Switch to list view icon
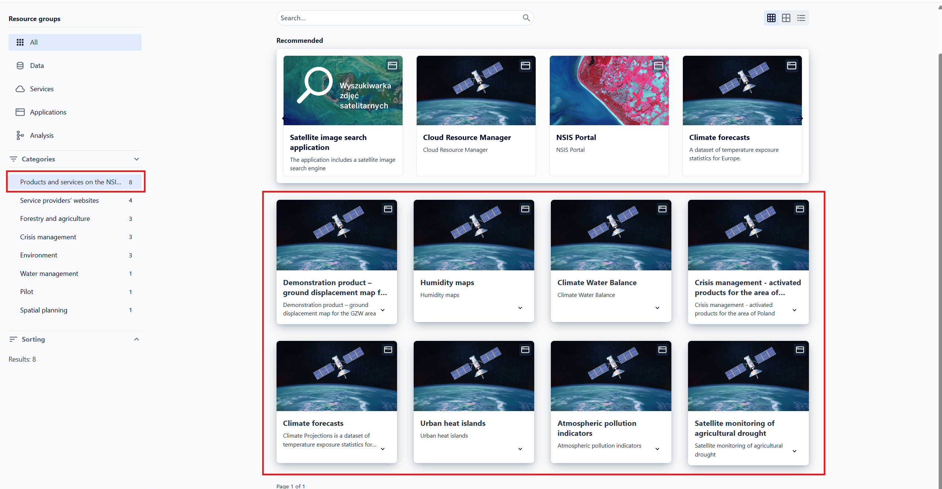The width and height of the screenshot is (942, 489). click(801, 18)
